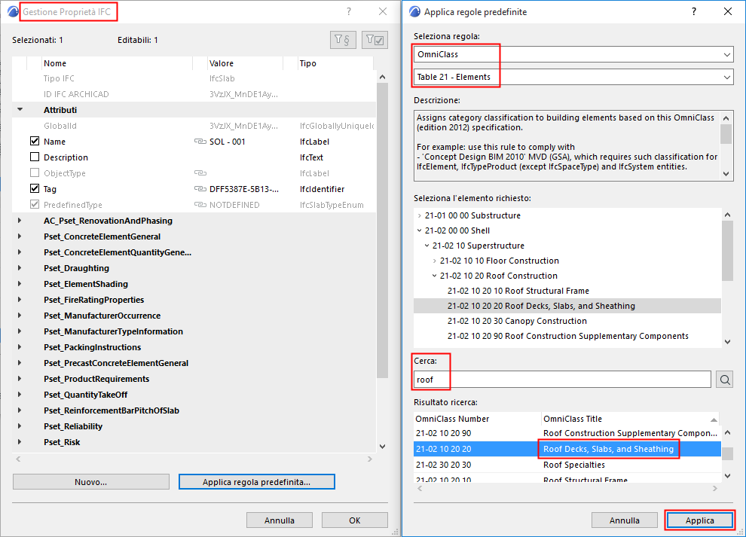746x537 pixels.
Task: Click the link icon in the ObjectType row
Action: pos(200,173)
